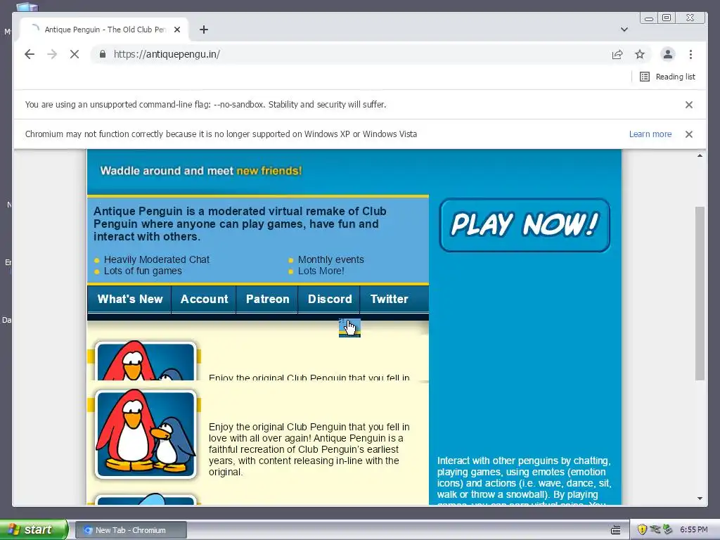Open the share page icon in address bar

pos(617,54)
